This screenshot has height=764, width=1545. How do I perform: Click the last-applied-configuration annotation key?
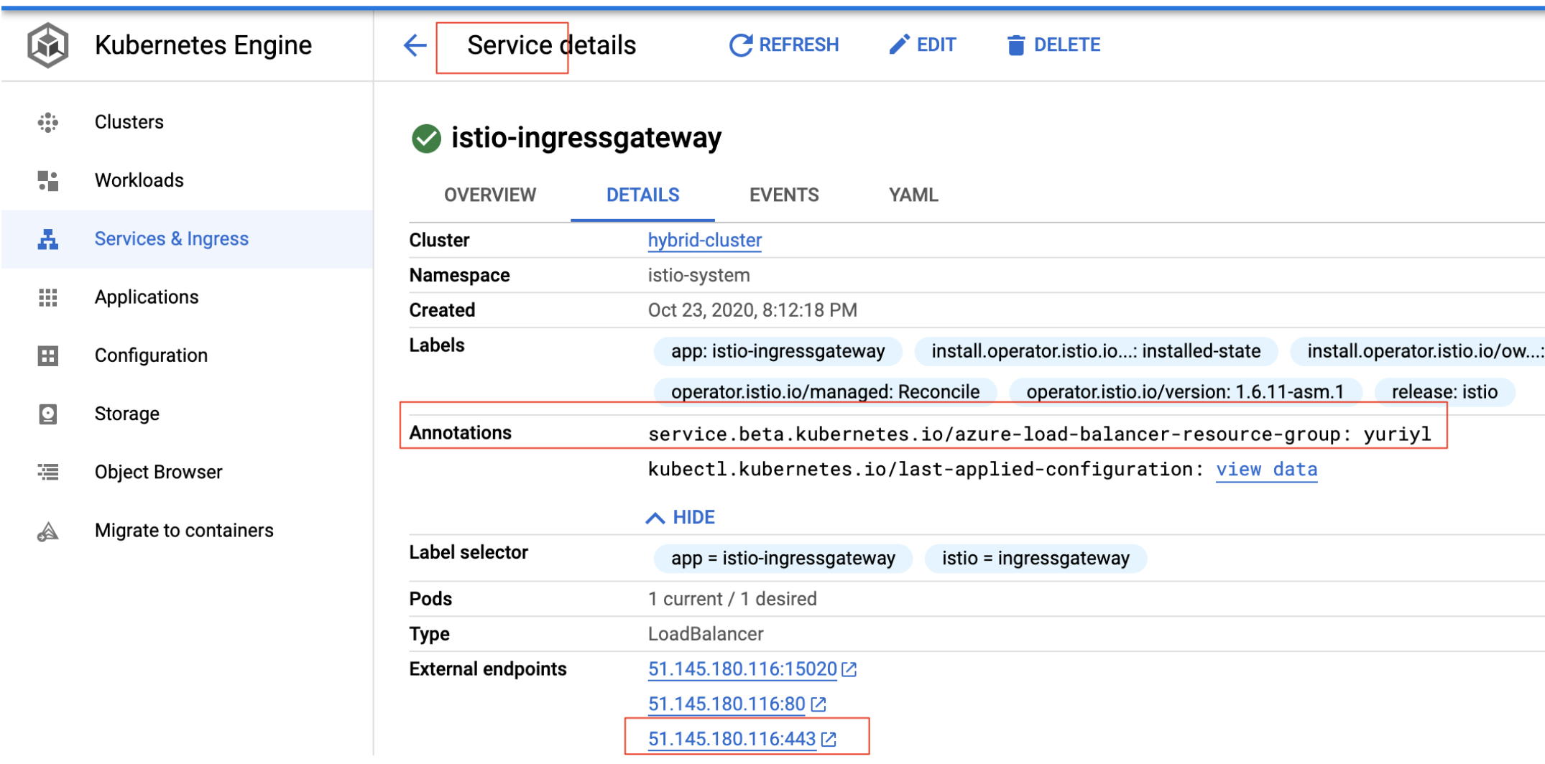pyautogui.click(x=926, y=470)
